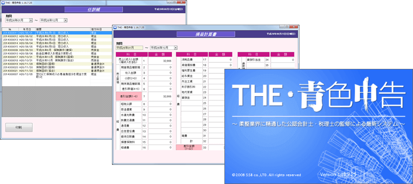The image size is (413, 184).
Task: Click the 接待交際費 expense item
Action: point(131,137)
